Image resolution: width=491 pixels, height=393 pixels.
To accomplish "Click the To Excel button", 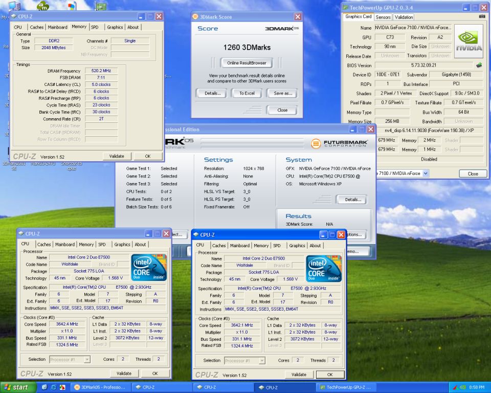I will (247, 94).
